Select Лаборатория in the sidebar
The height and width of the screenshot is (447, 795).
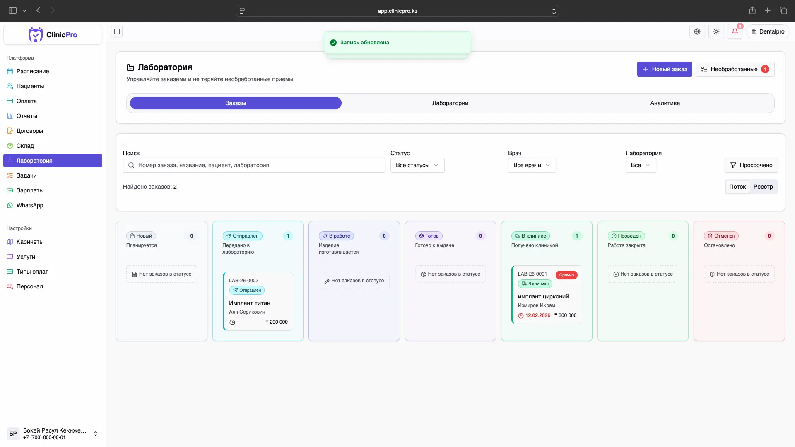(x=53, y=161)
